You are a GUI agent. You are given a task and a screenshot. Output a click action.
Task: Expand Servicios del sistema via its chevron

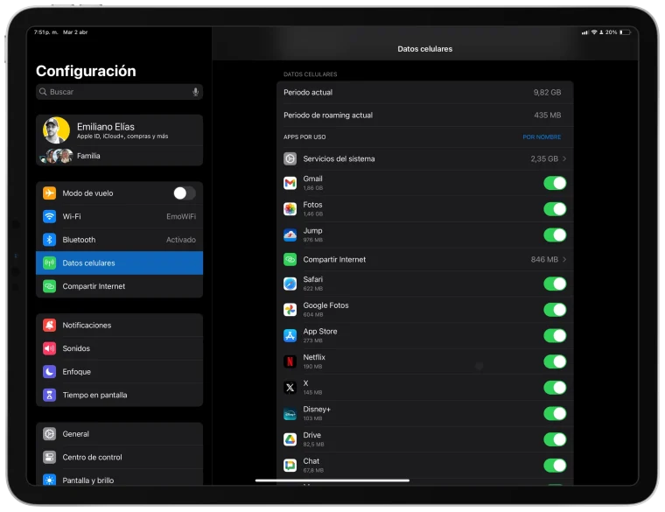tap(564, 158)
